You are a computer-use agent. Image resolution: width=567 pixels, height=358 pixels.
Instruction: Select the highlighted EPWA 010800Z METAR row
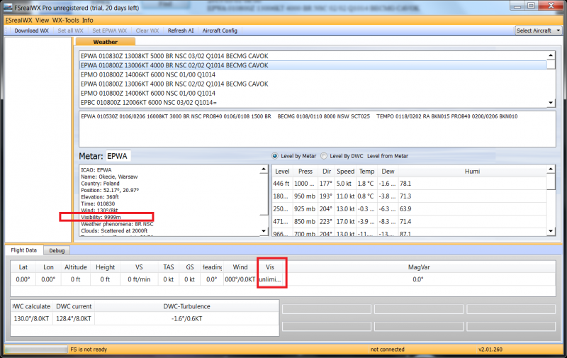point(313,65)
